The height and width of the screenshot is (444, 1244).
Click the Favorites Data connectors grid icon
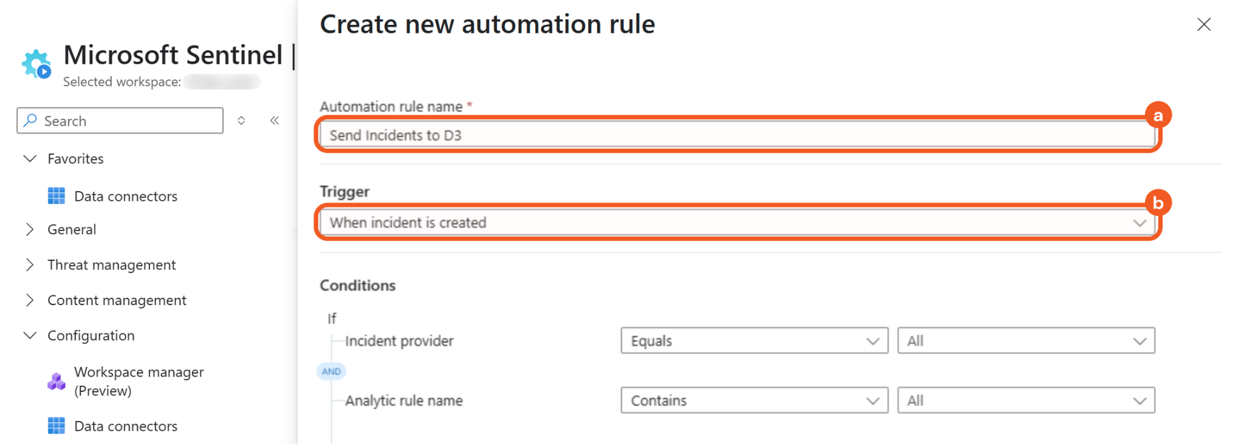56,196
